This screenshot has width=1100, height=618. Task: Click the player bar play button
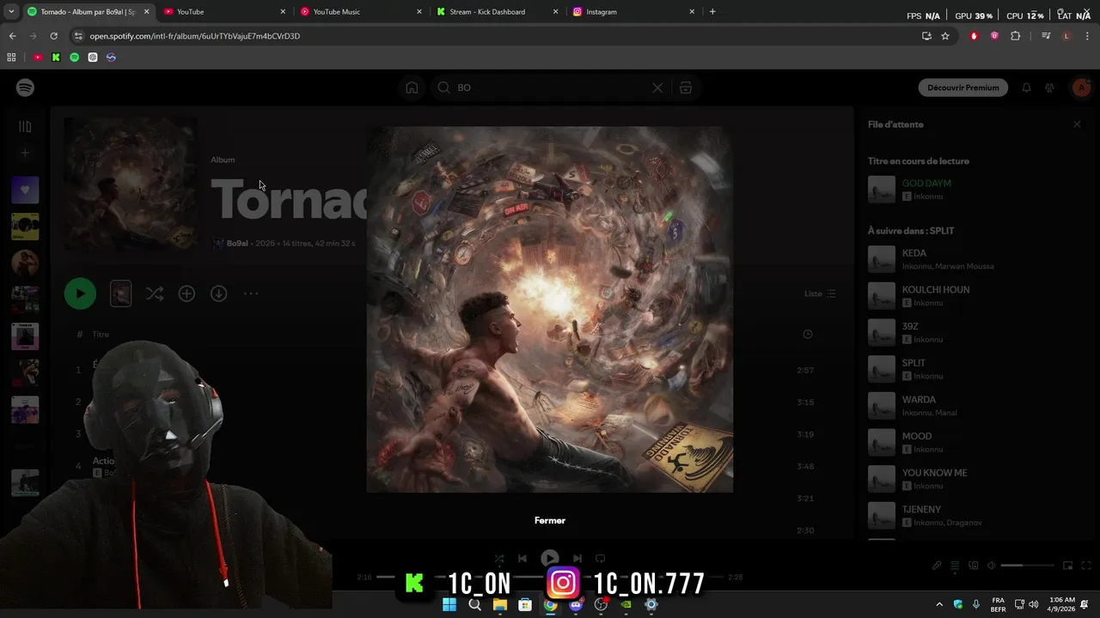[550, 559]
